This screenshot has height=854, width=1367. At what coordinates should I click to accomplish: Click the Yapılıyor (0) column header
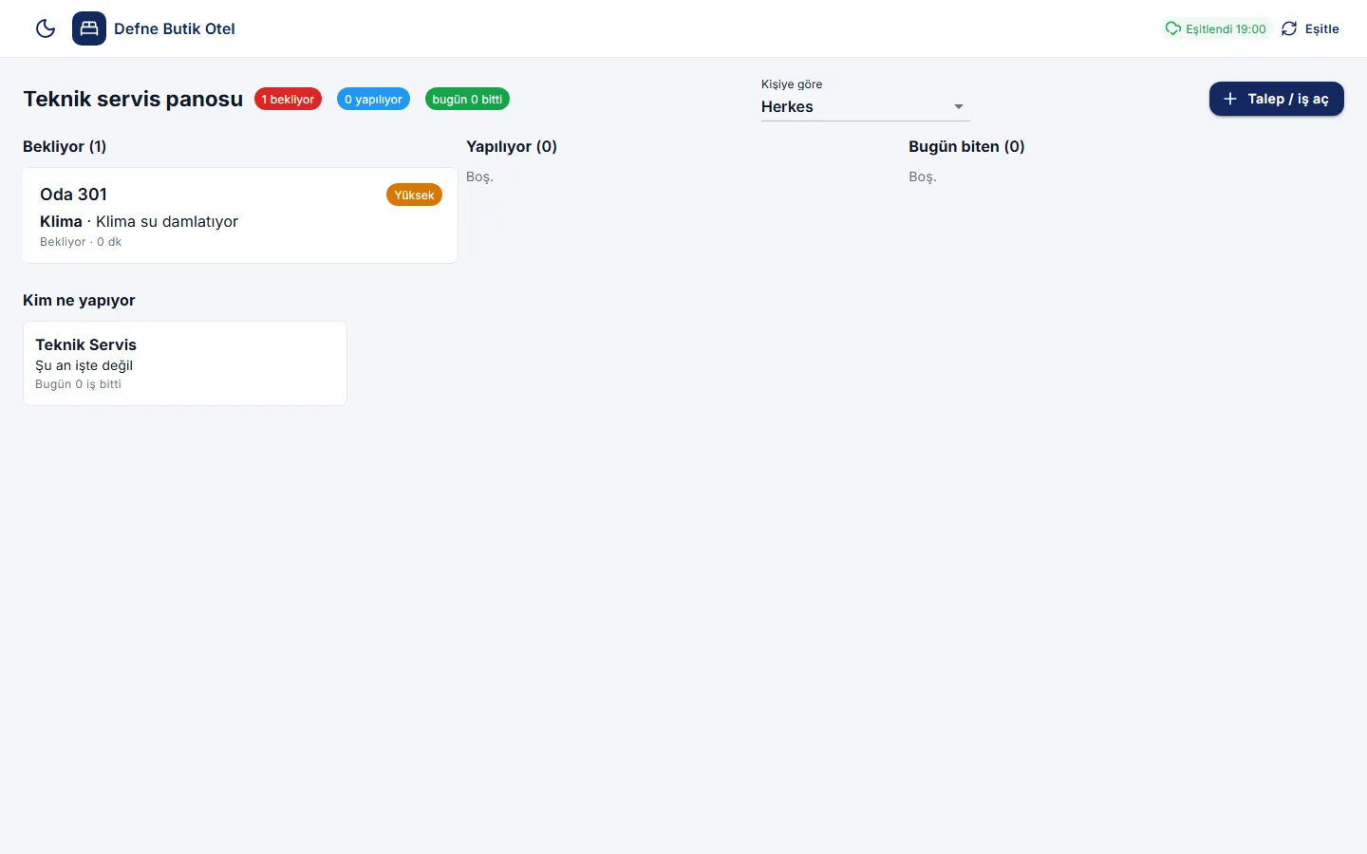click(x=512, y=146)
